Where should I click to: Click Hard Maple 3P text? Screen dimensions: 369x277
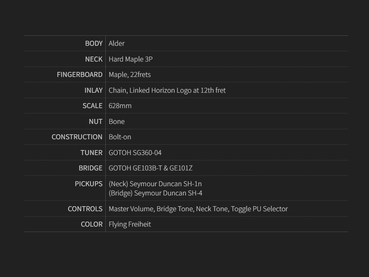pos(131,59)
